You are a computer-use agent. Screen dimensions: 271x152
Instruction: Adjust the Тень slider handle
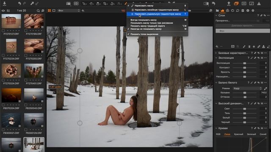pyautogui.click(x=245, y=113)
